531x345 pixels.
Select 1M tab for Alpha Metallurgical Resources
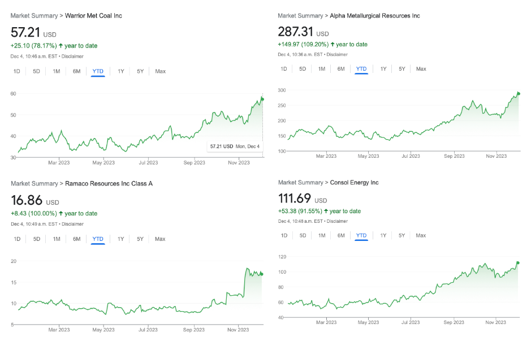(322, 69)
